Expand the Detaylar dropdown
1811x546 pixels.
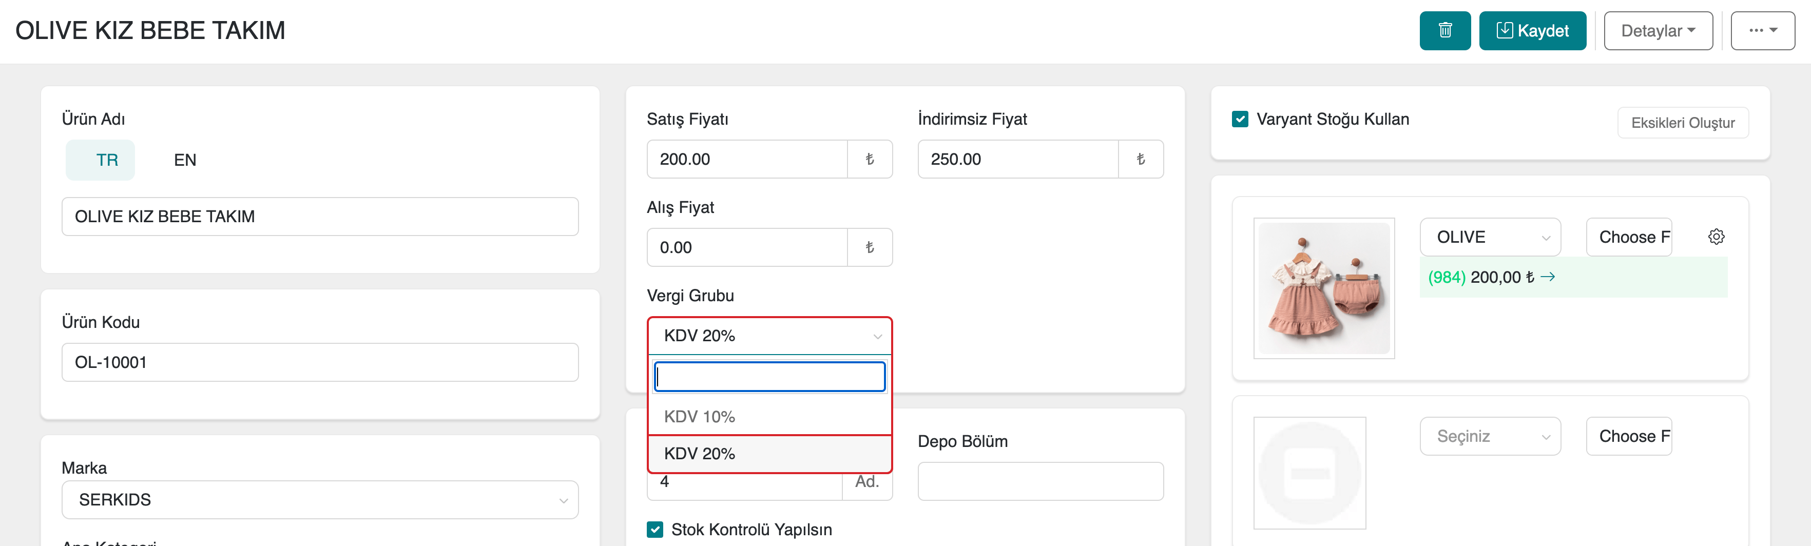coord(1658,31)
